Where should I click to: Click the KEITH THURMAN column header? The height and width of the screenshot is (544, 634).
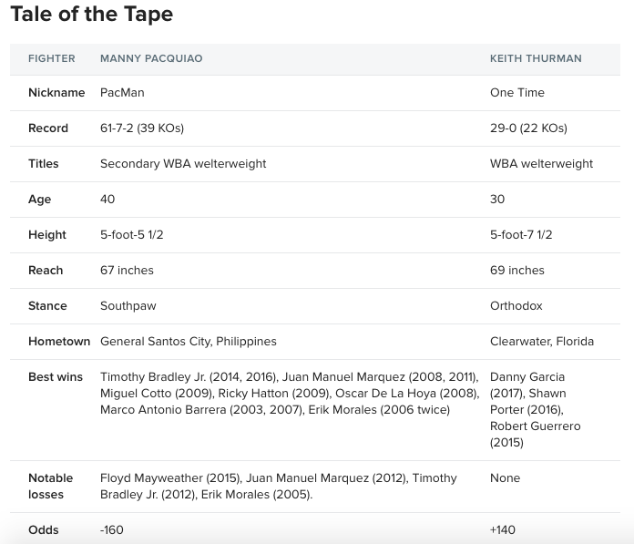click(x=536, y=58)
